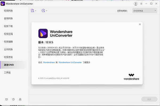Click the Wondershare UniConverter dialog heading
The image size is (160, 106).
pos(61,33)
